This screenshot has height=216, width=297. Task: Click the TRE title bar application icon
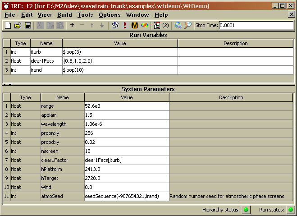pos(6,6)
